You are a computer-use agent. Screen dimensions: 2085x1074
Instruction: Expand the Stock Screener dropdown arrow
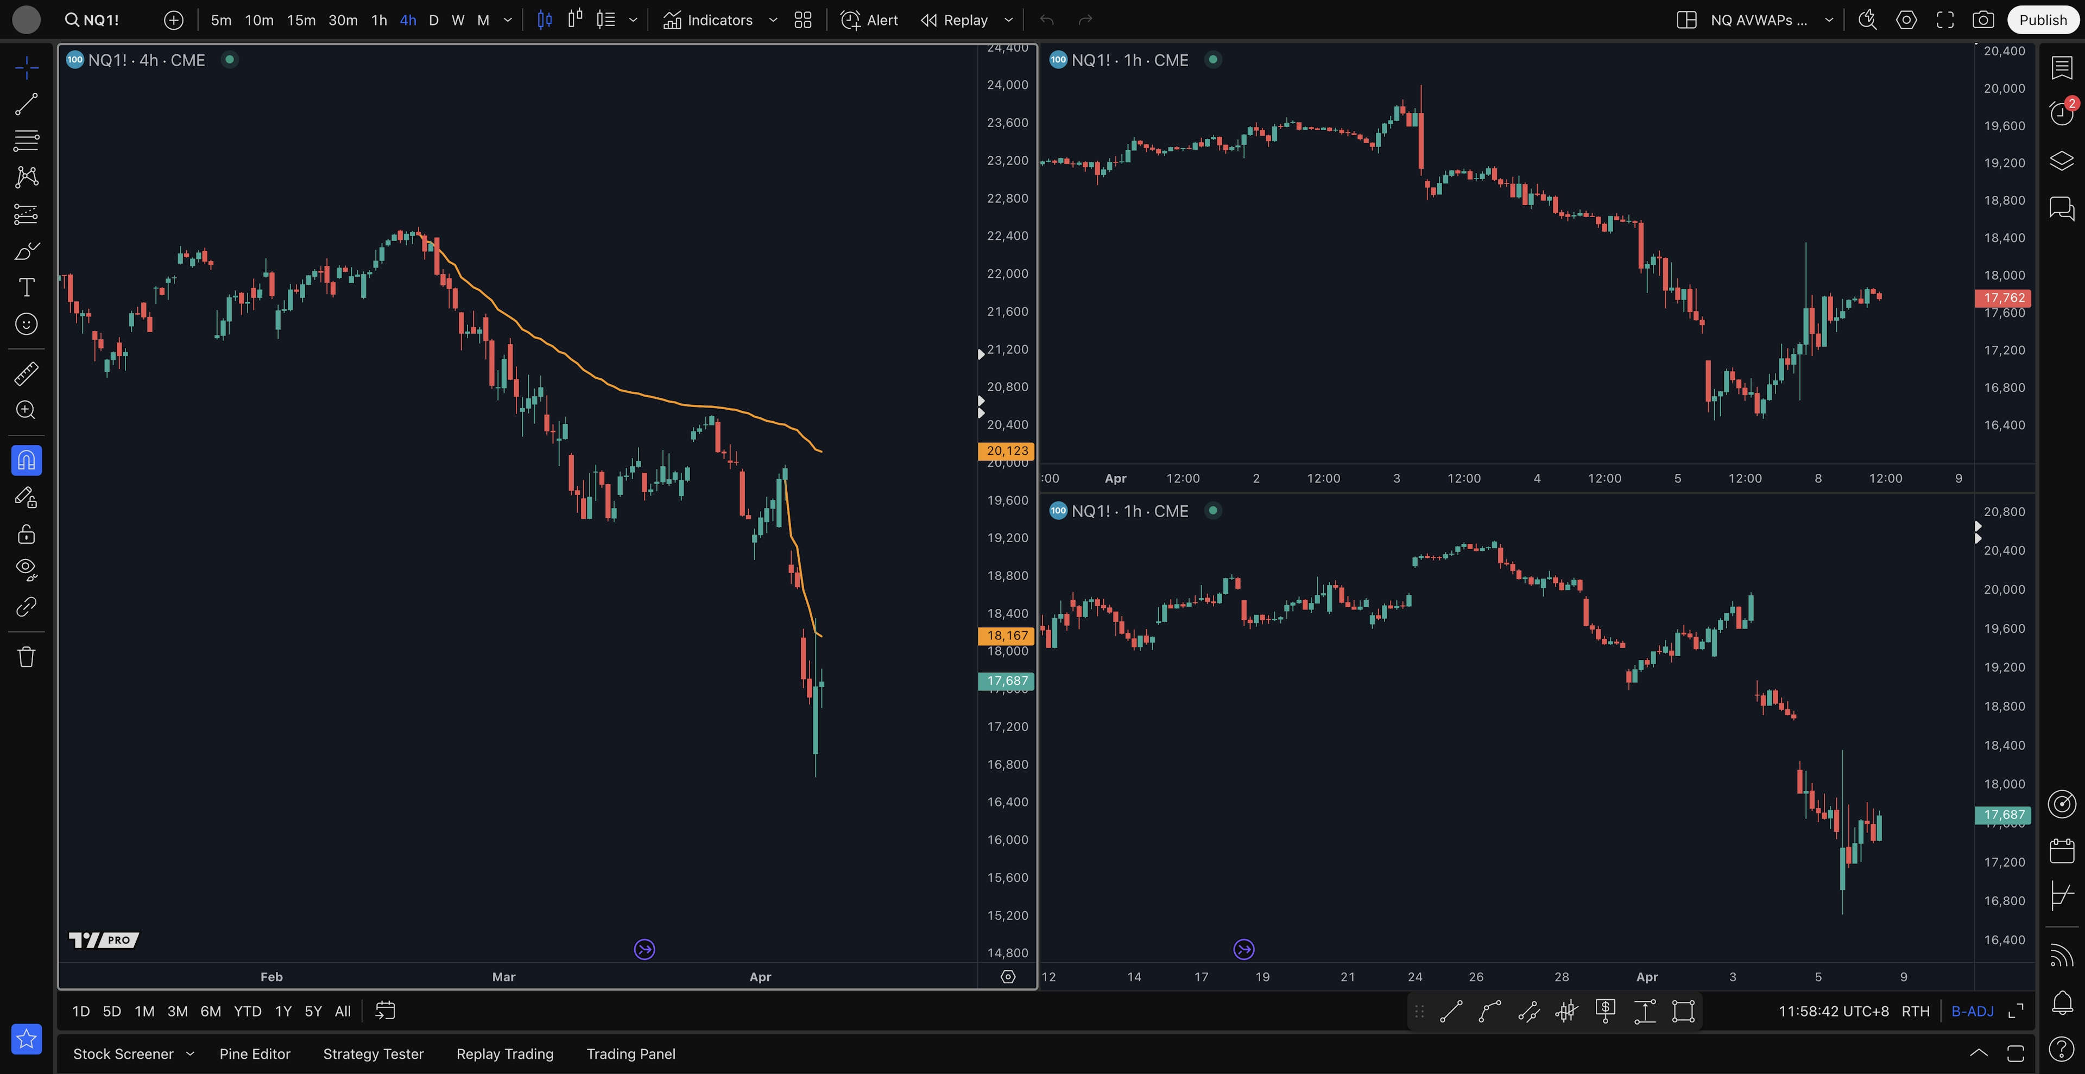(x=190, y=1054)
